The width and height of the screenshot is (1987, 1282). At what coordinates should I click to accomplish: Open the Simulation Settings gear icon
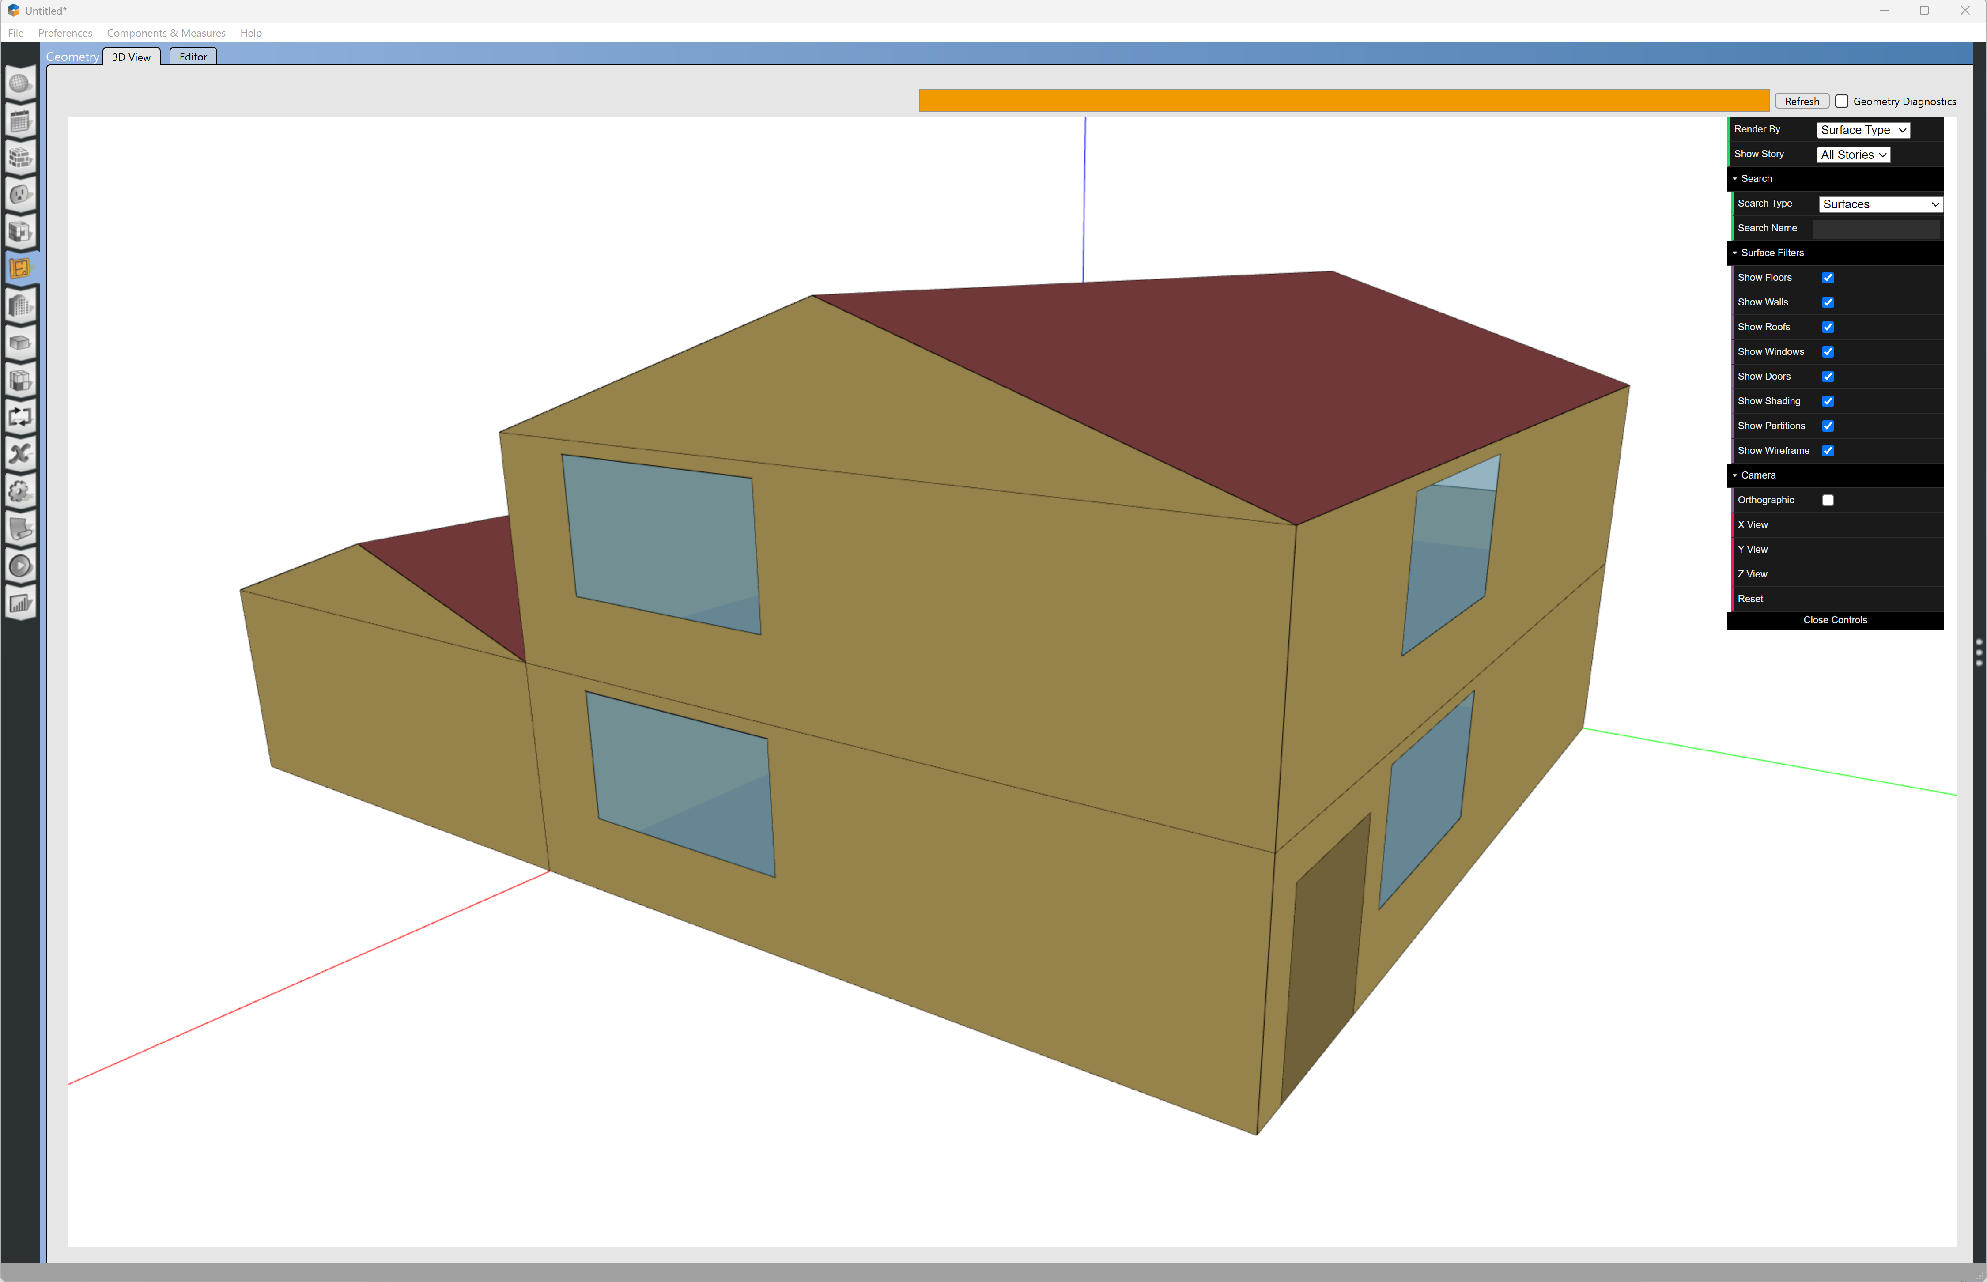pos(21,491)
